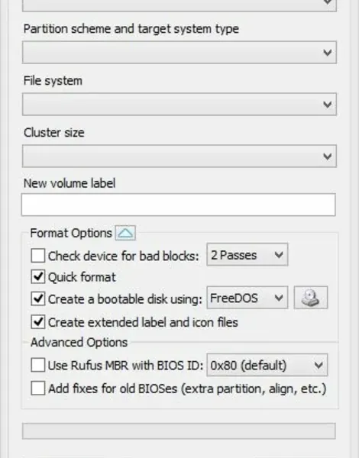The width and height of the screenshot is (359, 458).
Task: Collapse Format Options with the blue arrow icon
Action: (x=125, y=233)
